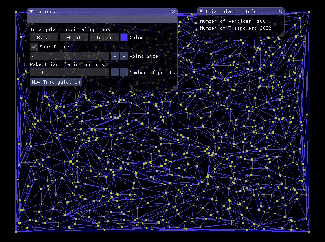
Task: Click the Triangulation Info resize grip corner
Action: (282, 34)
